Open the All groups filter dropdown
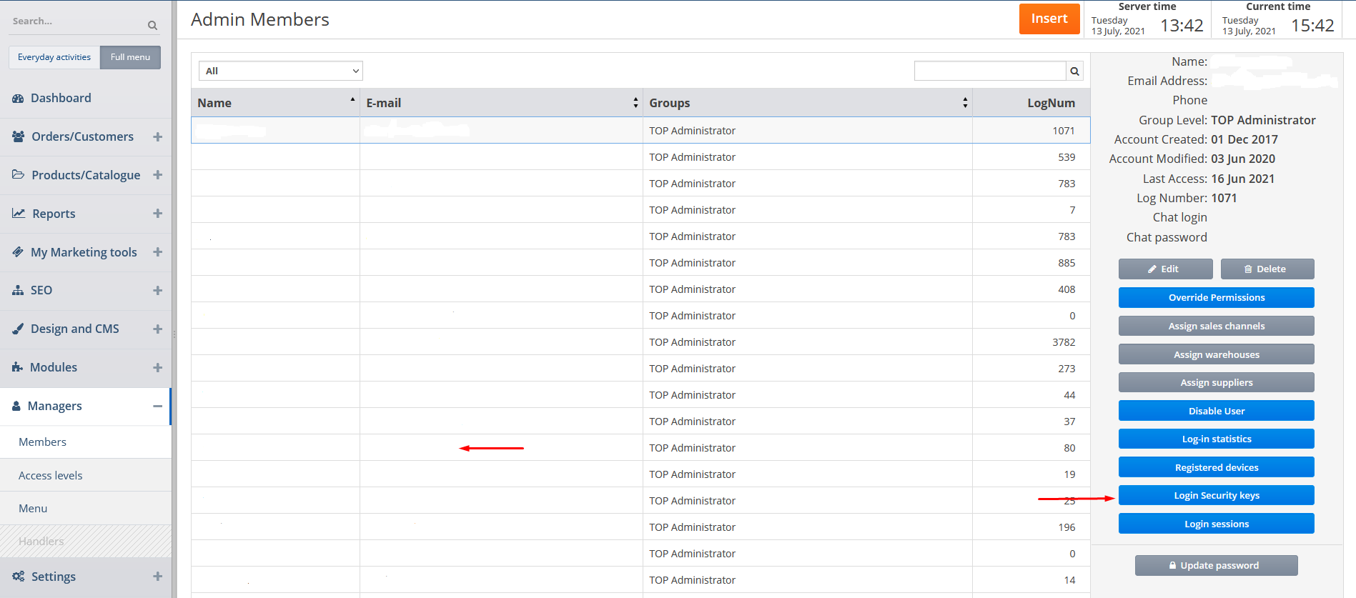Viewport: 1356px width, 598px height. (280, 71)
